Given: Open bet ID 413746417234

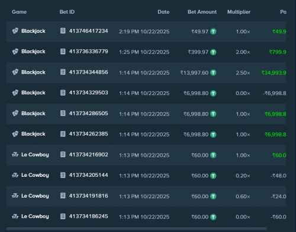Looking at the screenshot, I should 88,31.
